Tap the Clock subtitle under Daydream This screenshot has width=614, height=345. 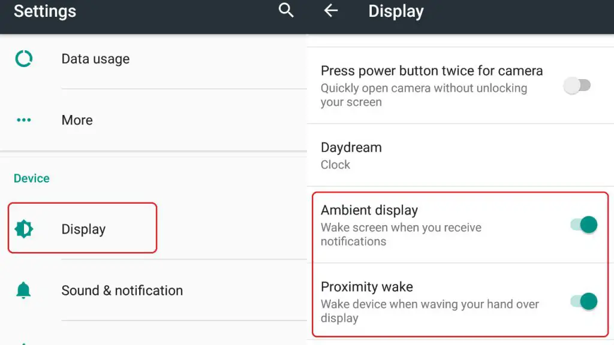click(x=335, y=165)
